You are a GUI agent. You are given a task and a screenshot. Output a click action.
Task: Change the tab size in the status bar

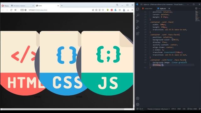tap(158, 109)
